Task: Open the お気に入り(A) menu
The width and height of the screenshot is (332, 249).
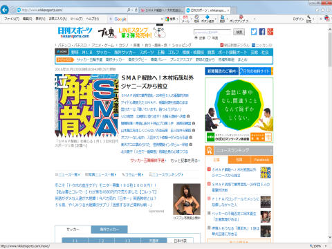Action: 57,19
